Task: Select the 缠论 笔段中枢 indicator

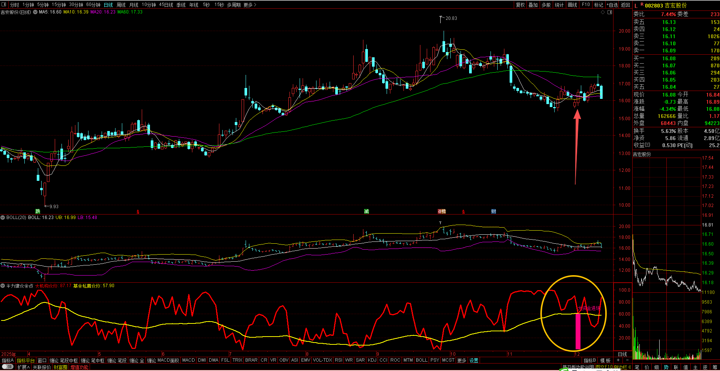Action: [x=64, y=361]
